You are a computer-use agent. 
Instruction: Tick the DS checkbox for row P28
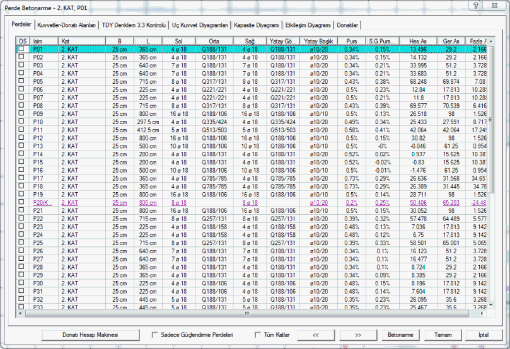click(21, 266)
